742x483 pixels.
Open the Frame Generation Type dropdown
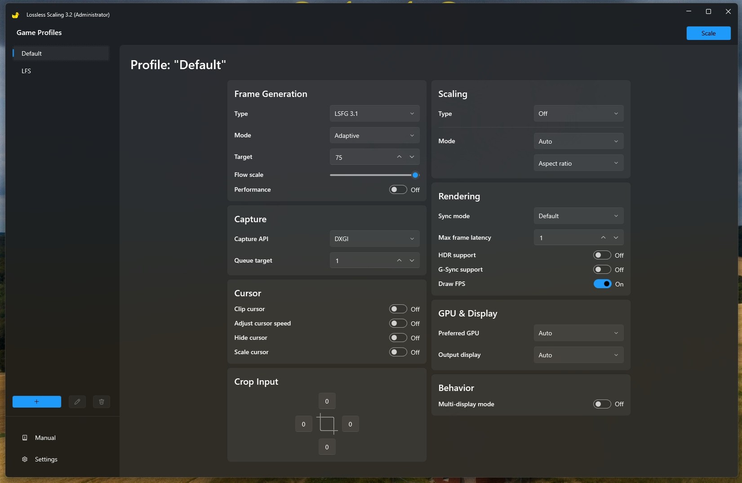coord(374,114)
